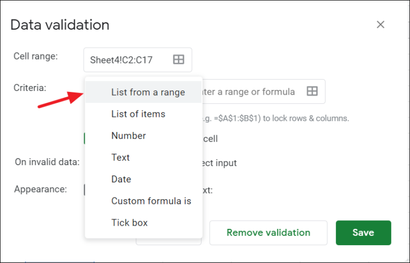
Task: Select the Text criteria option
Action: (x=120, y=157)
